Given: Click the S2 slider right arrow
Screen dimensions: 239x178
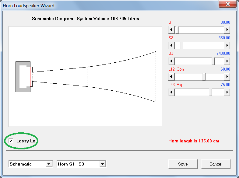Looking at the screenshot, I should (x=227, y=45).
